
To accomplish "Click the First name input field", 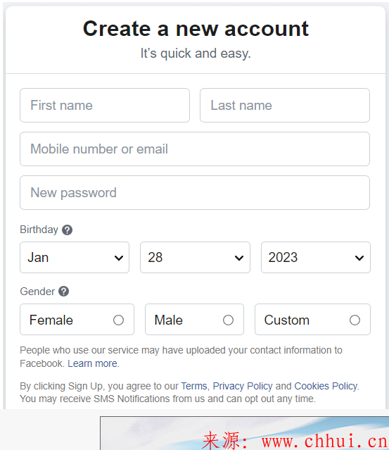I will pos(105,106).
